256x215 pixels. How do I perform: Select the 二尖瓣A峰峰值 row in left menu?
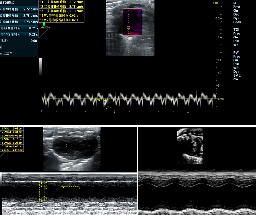point(19,22)
